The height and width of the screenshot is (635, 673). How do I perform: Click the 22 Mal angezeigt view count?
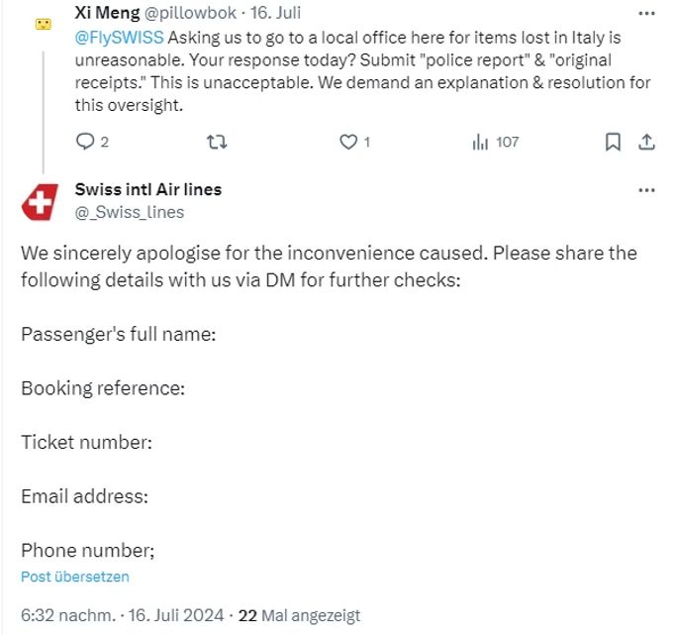299,615
